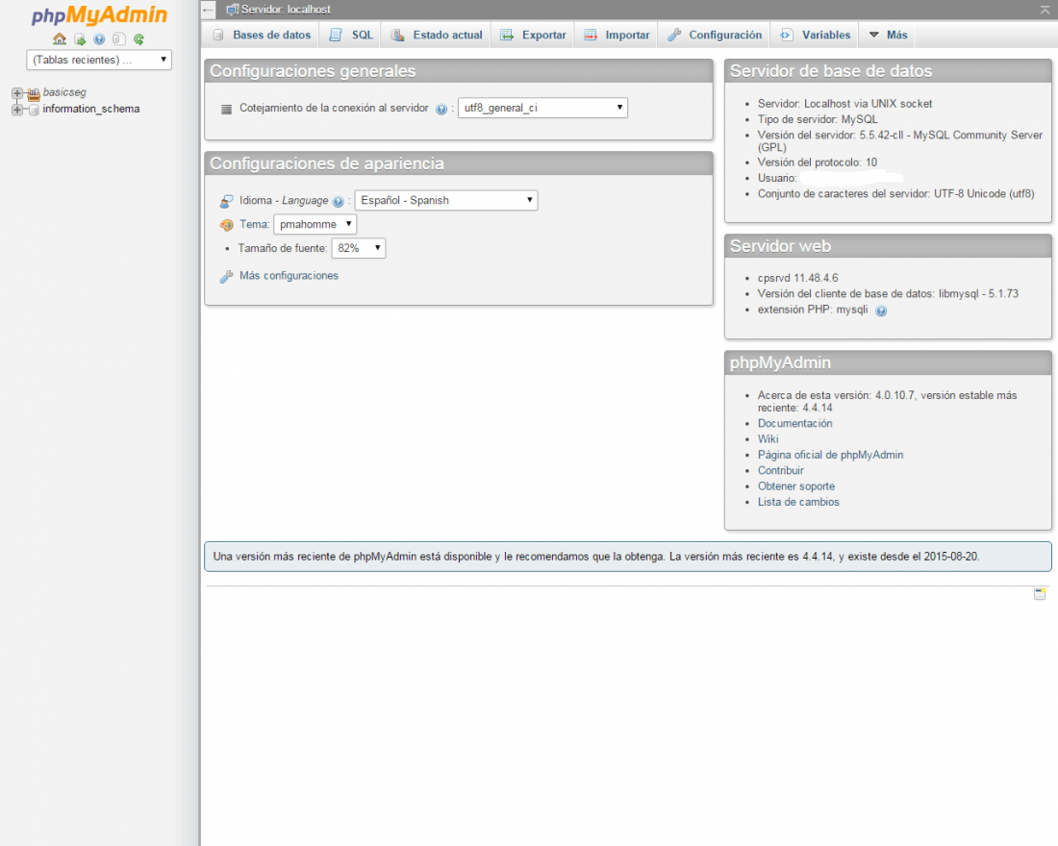Click the 'Configuraciones generales' panel header
Screen dimensions: 1058x846
coord(459,71)
